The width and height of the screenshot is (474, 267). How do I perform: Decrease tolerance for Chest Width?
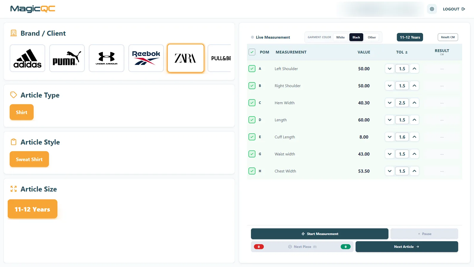tap(390, 171)
